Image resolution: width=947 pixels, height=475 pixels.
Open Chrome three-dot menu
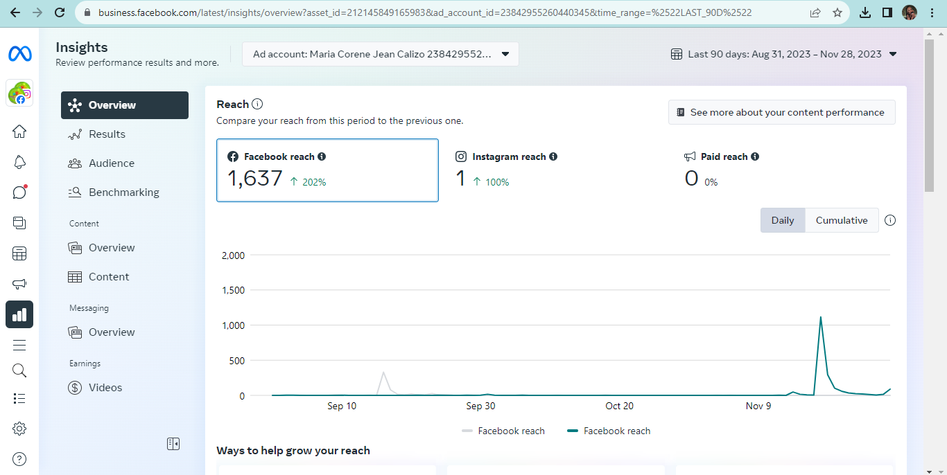point(932,12)
